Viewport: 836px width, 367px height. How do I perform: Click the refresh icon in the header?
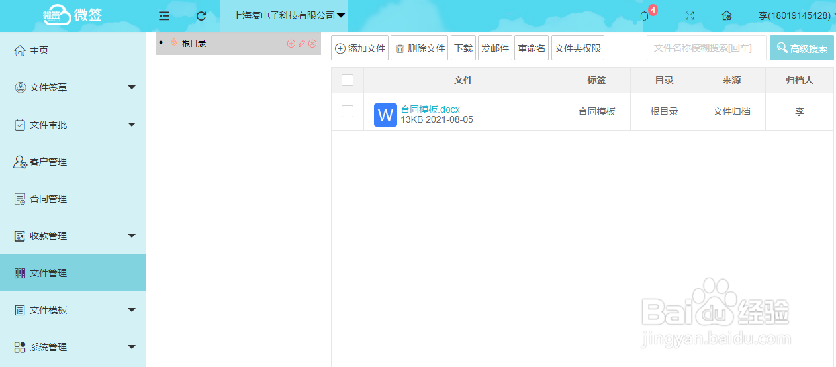pyautogui.click(x=201, y=16)
